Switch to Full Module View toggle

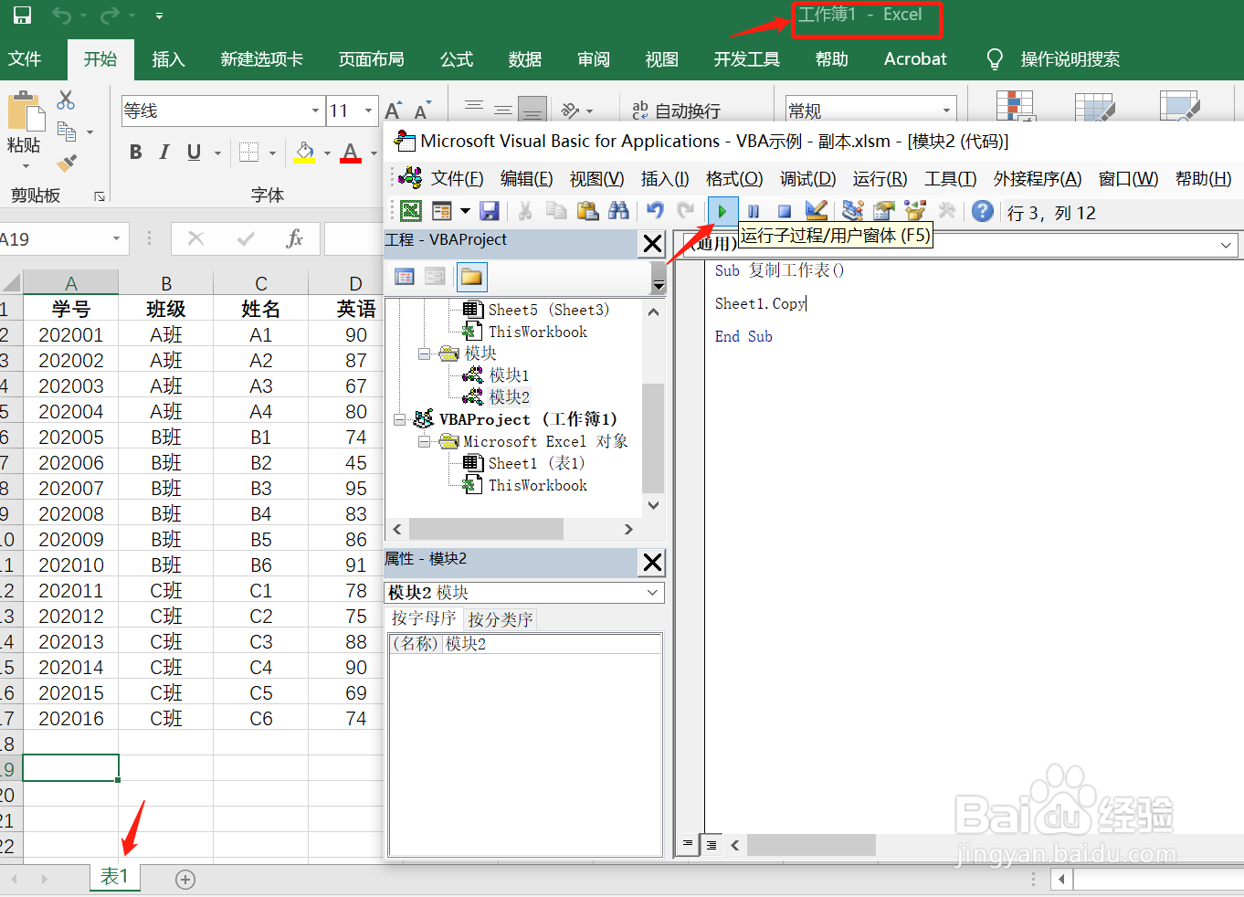(712, 845)
